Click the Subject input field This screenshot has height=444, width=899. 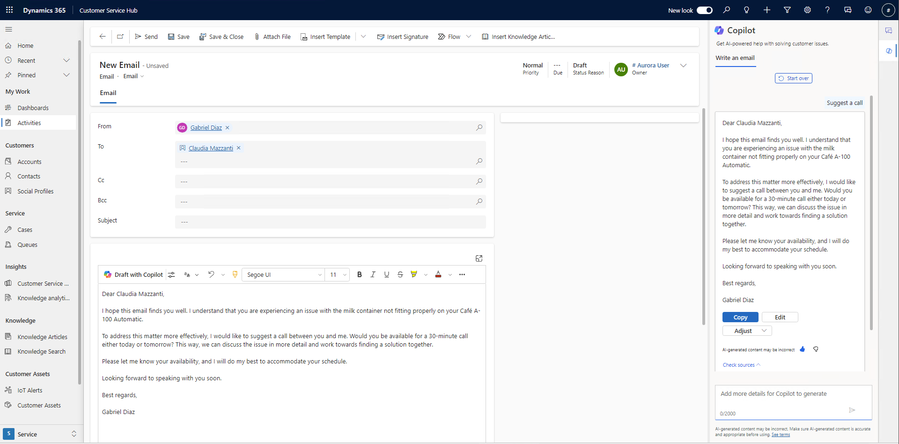pos(330,222)
